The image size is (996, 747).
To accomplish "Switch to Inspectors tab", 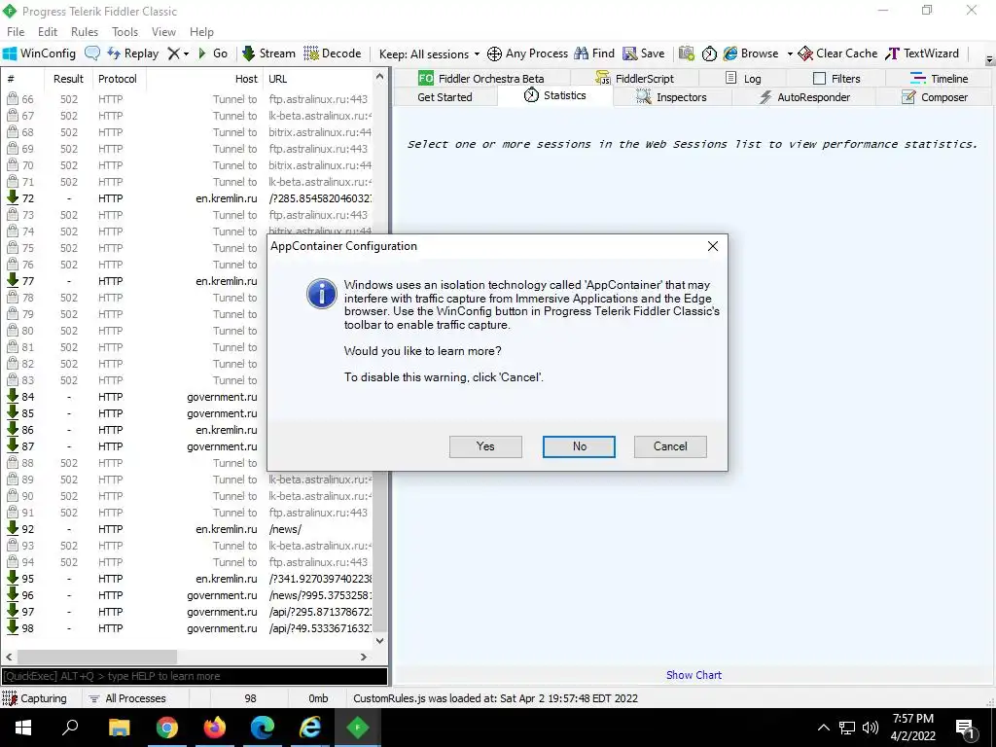I will point(672,97).
